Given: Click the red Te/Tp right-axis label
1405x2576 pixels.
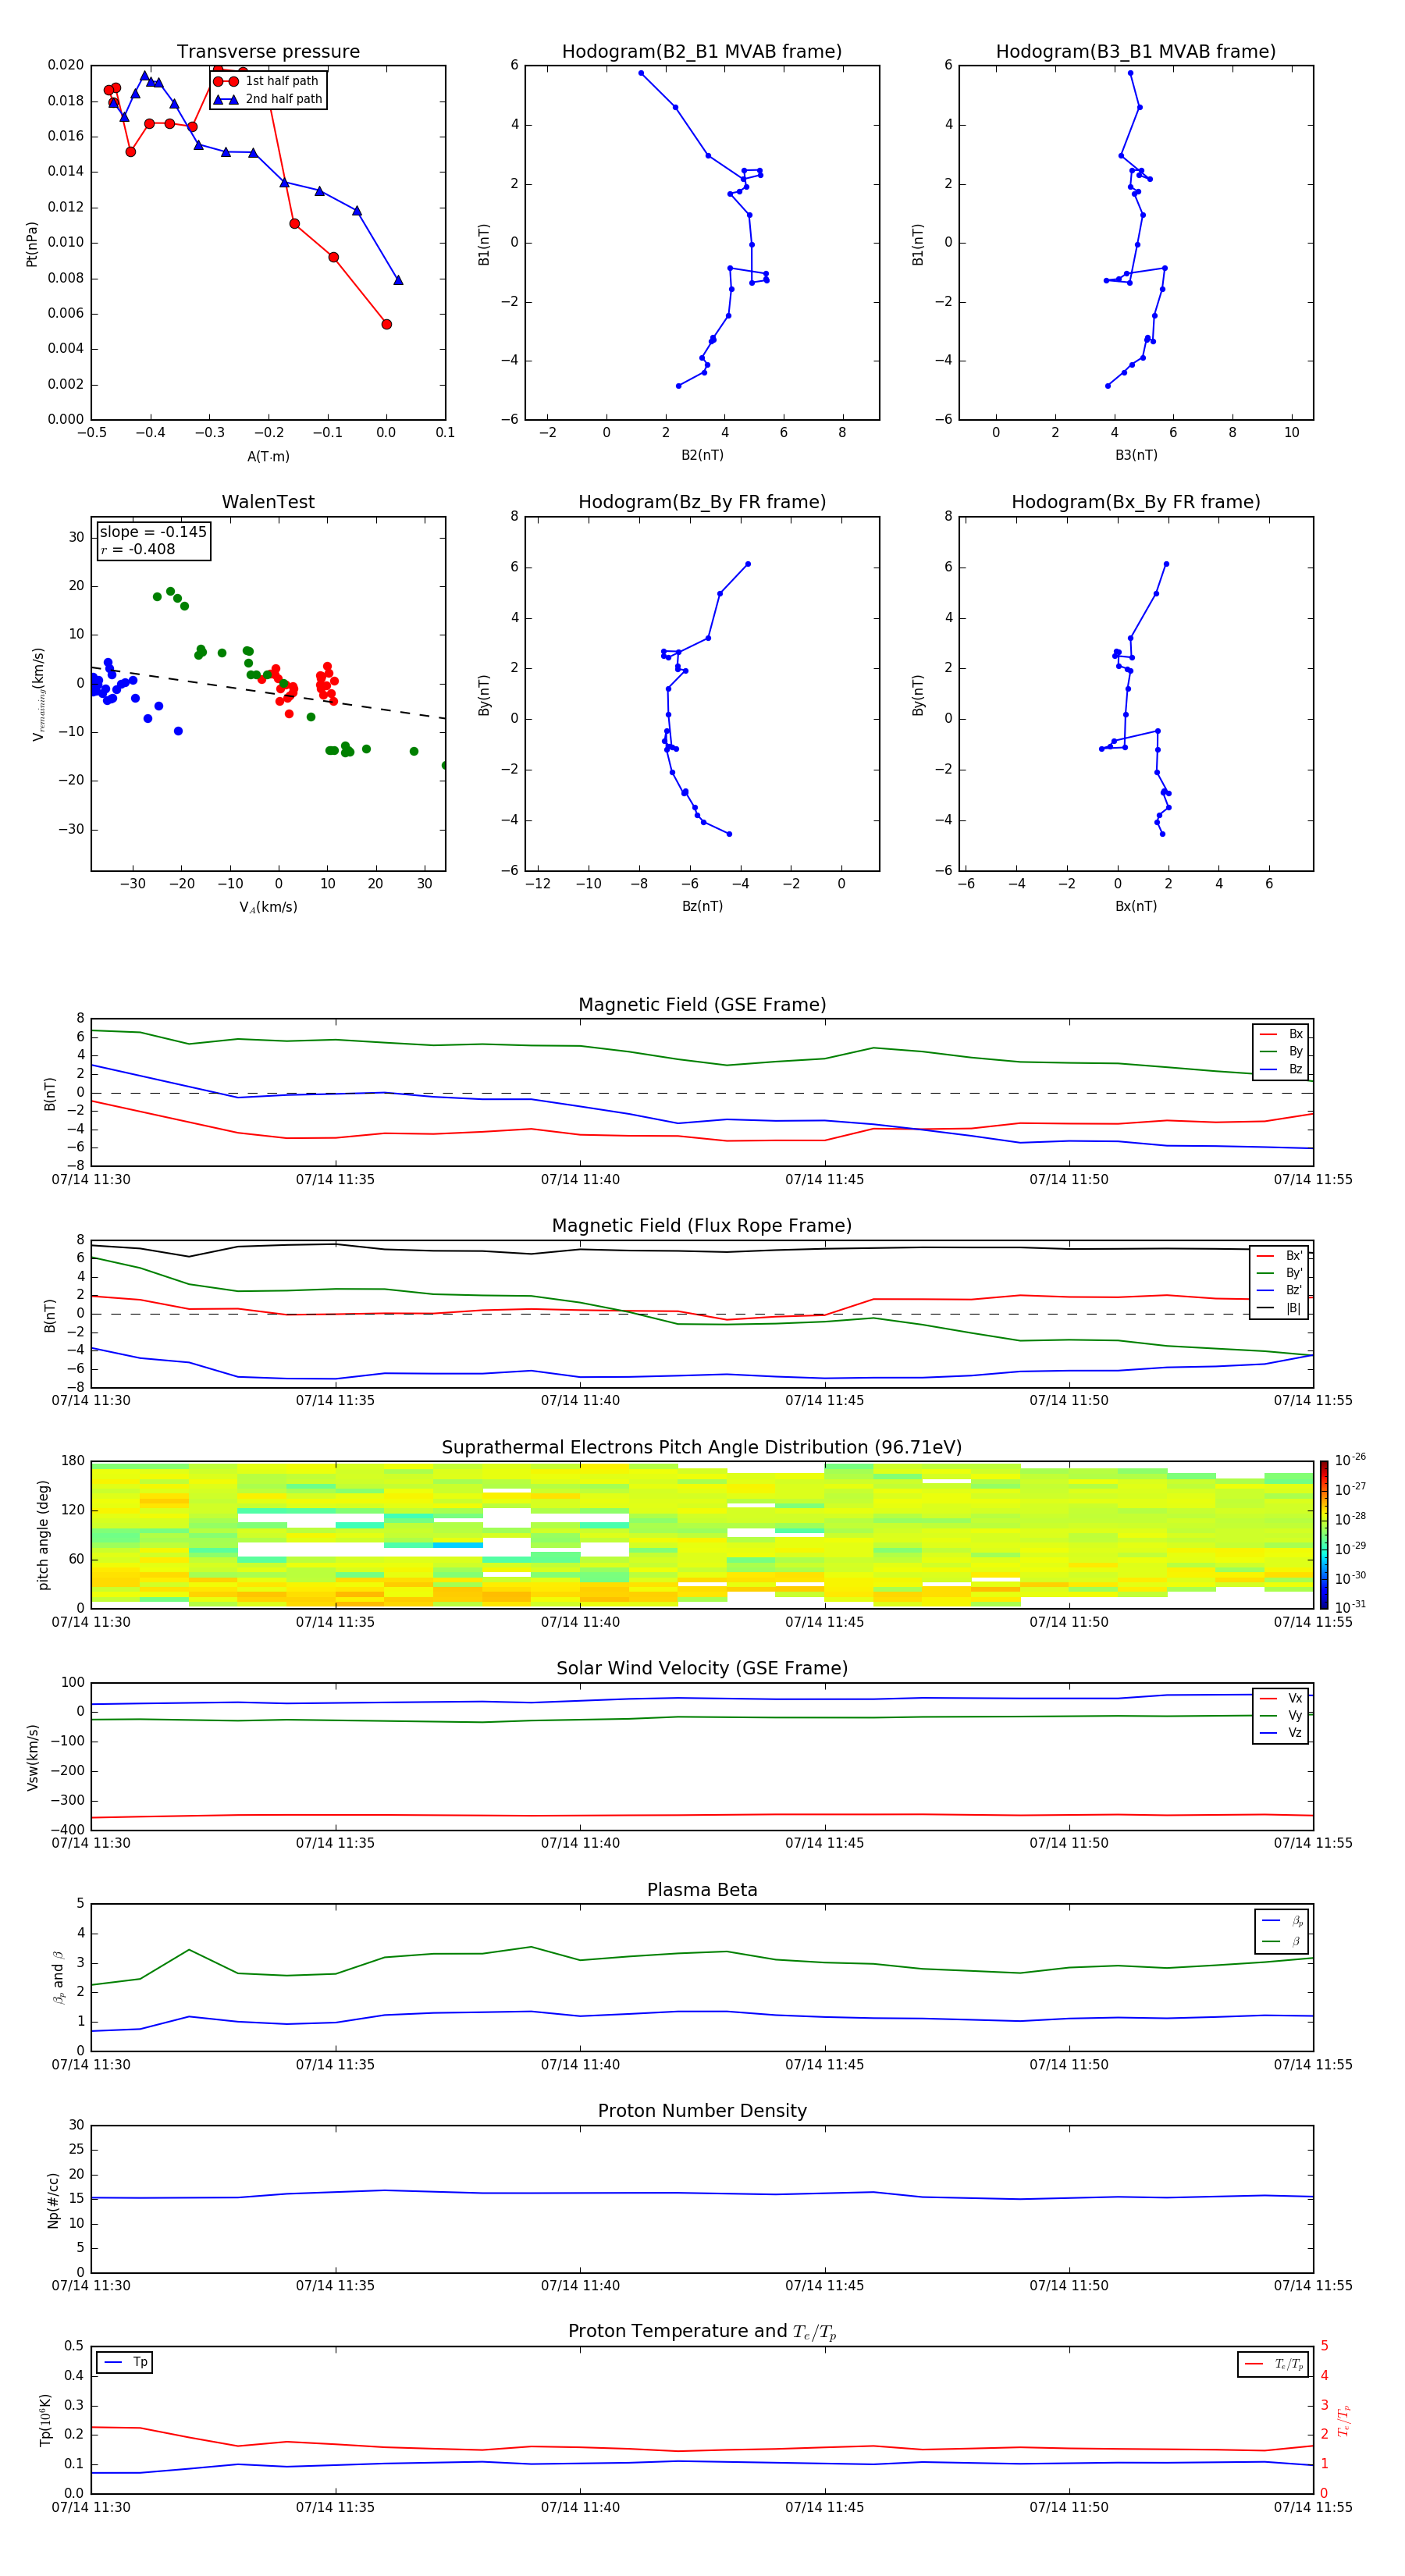Looking at the screenshot, I should [x=1344, y=2421].
